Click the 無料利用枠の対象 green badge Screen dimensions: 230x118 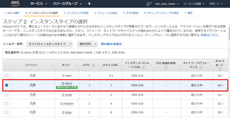point(67,87)
